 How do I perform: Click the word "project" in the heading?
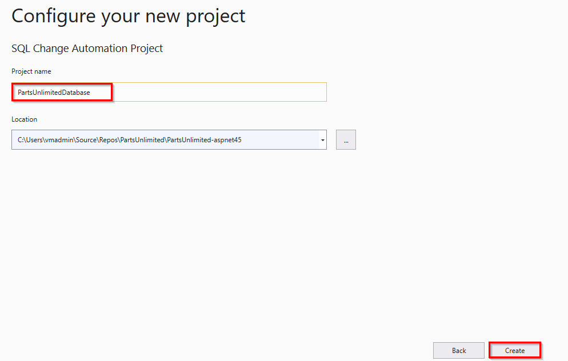coord(215,17)
